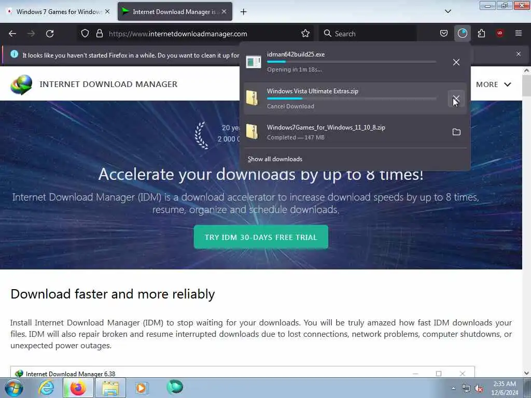531x398 pixels.
Task: Click the Firefox taskbar icon
Action: (78, 388)
